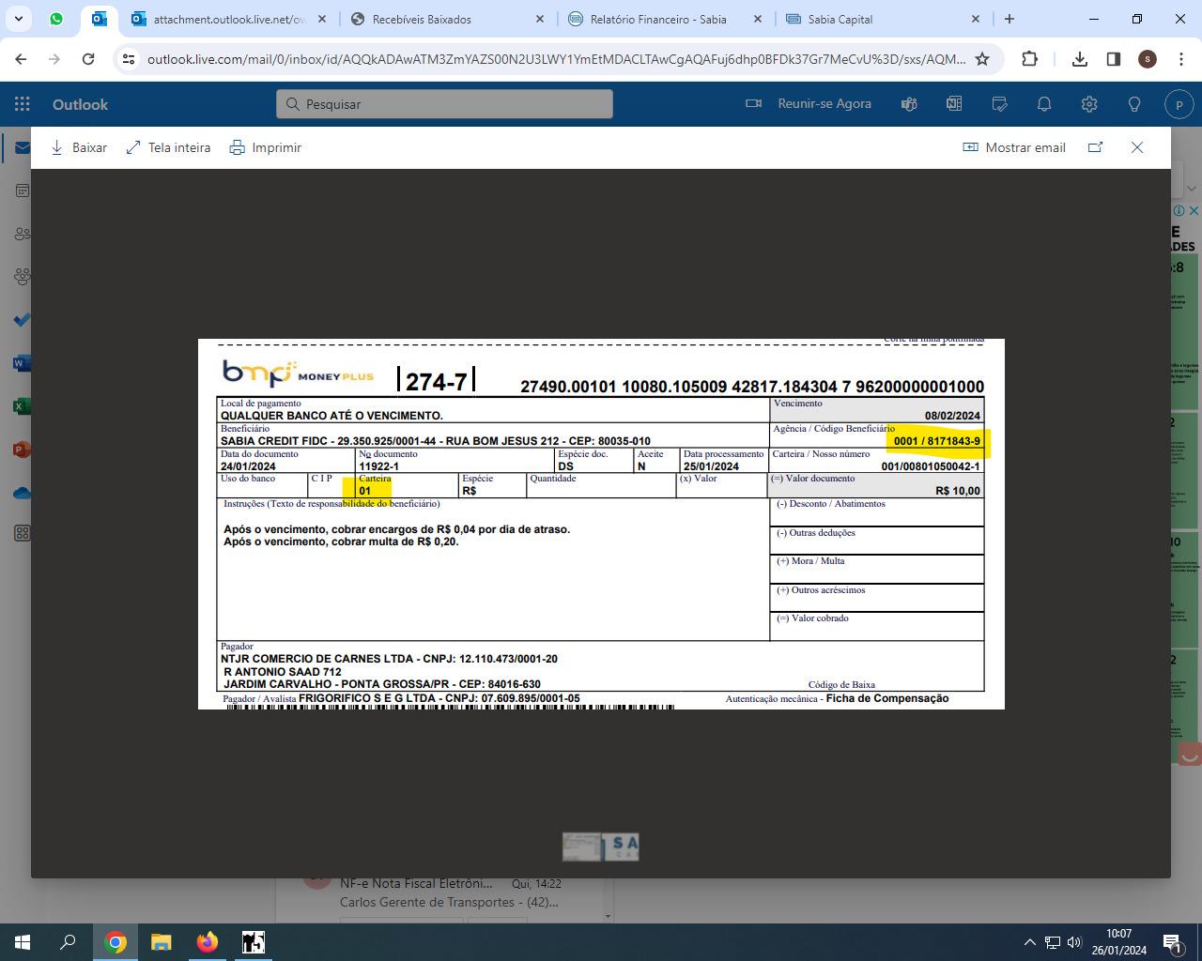This screenshot has height=961, width=1202.
Task: Toggle the Chrome side panel
Action: point(1114,59)
